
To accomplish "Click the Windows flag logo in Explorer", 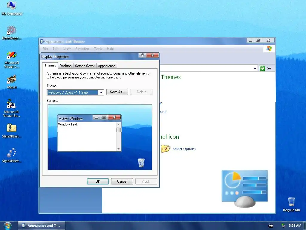I will click(x=269, y=48).
